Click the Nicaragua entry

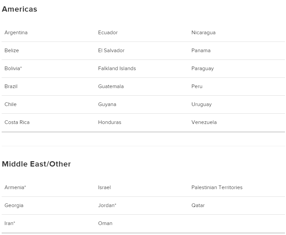[x=203, y=33]
